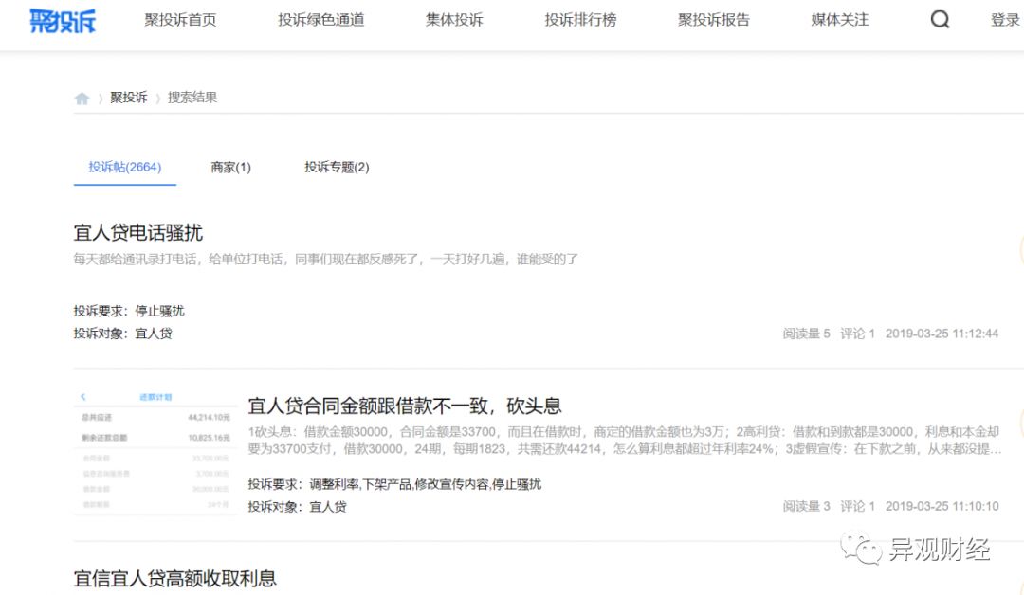This screenshot has width=1024, height=595.
Task: Click the home breadcrumb icon
Action: click(x=82, y=99)
